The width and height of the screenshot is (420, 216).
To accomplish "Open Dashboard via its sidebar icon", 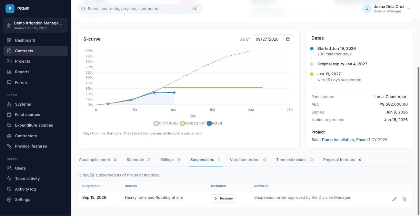I will 9,40.
